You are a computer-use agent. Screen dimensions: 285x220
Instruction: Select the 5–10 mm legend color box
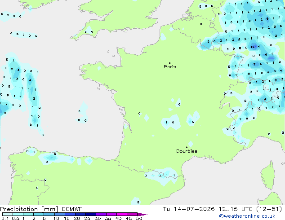pyautogui.click(x=49, y=214)
